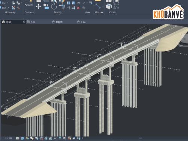Viewport: 188px width, 141px height.
Task: Pin the selected element
Action: point(78,3)
